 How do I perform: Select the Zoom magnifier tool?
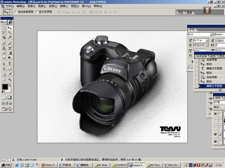[x=9, y=79]
